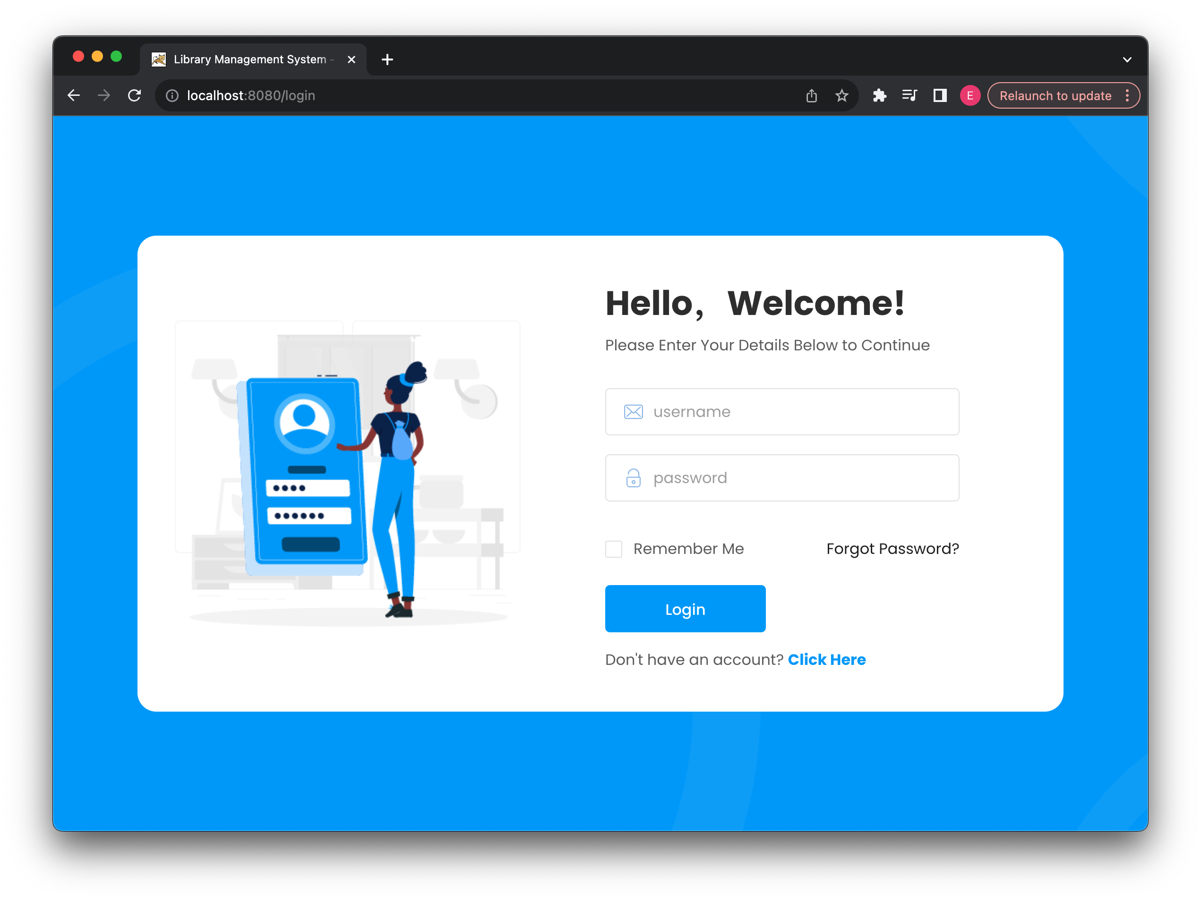Screen dimensions: 1201x901
Task: Enable Remember Me login toggle
Action: click(x=613, y=549)
